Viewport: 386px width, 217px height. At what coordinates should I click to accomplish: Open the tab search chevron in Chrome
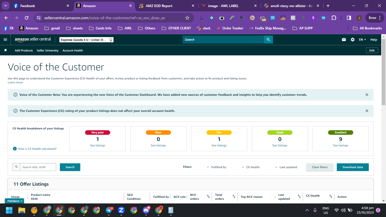pyautogui.click(x=6, y=6)
